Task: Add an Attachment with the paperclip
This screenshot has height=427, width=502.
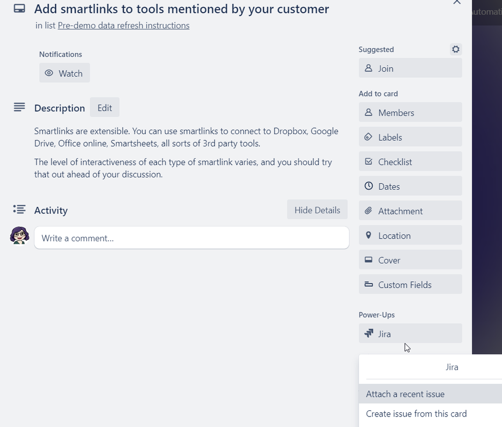Action: coord(410,211)
